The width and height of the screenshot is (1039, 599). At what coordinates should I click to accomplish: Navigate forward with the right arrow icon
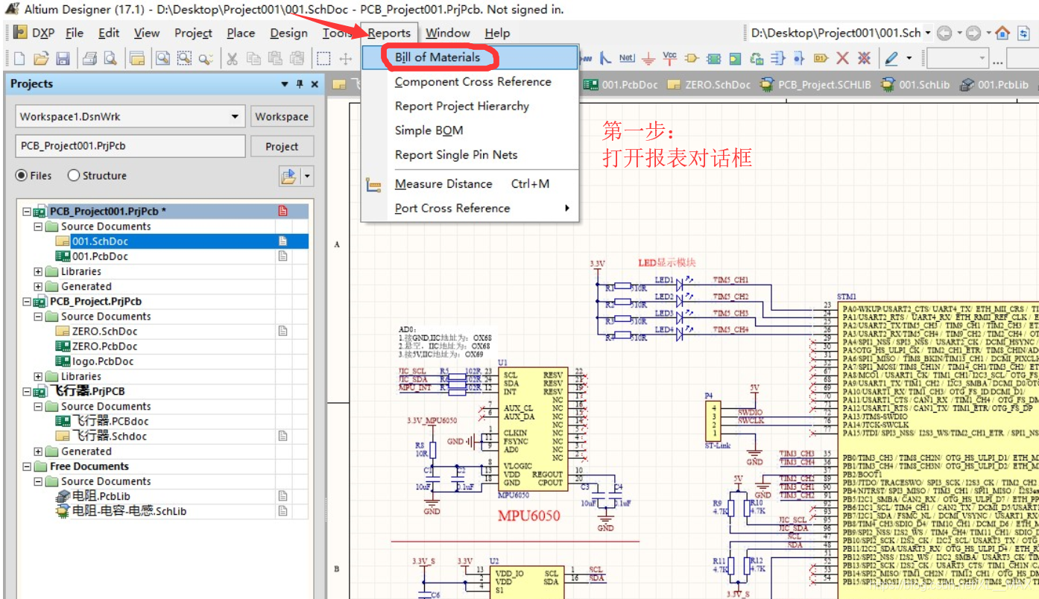(973, 33)
